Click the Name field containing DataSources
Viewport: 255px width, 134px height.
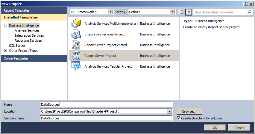pyautogui.click(x=106, y=105)
